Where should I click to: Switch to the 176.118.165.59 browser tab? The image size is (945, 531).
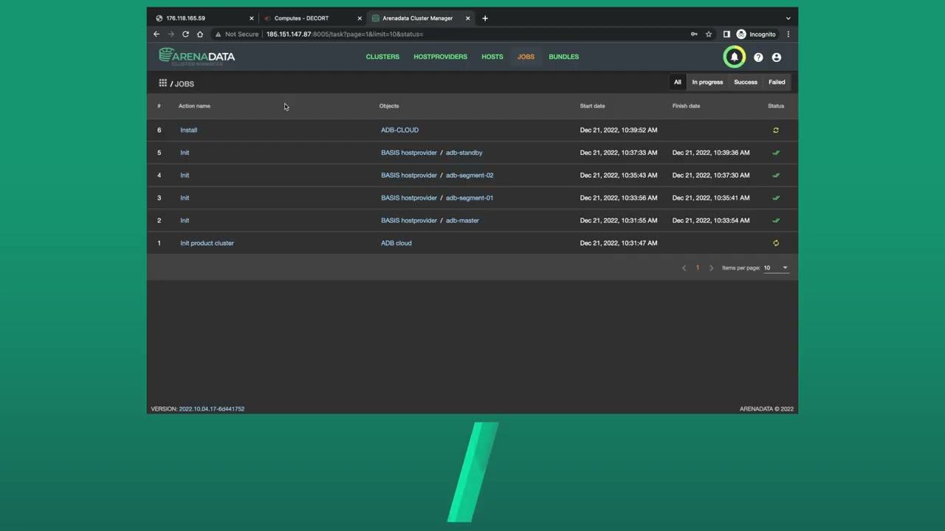[x=203, y=18]
